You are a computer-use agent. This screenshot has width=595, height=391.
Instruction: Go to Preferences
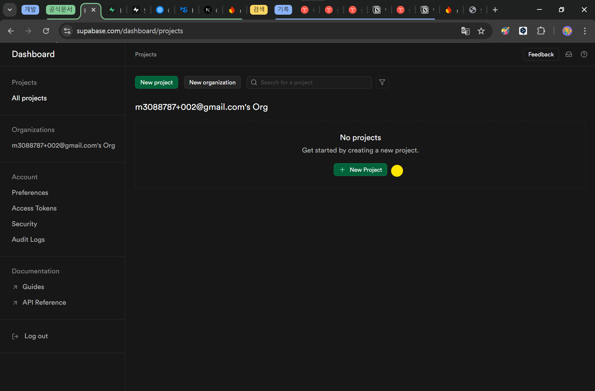pyautogui.click(x=30, y=193)
